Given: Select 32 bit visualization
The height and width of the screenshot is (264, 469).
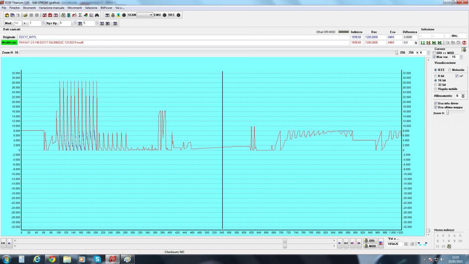Looking at the screenshot, I should coord(435,84).
